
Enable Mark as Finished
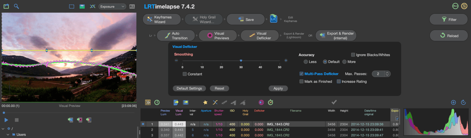tap(301, 81)
